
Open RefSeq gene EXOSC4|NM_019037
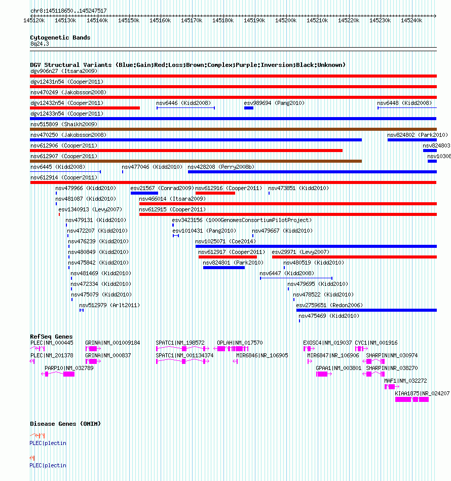click(309, 349)
